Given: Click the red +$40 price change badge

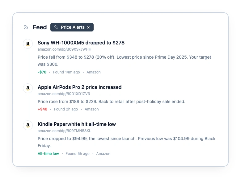Looking at the screenshot, I should point(43,109).
